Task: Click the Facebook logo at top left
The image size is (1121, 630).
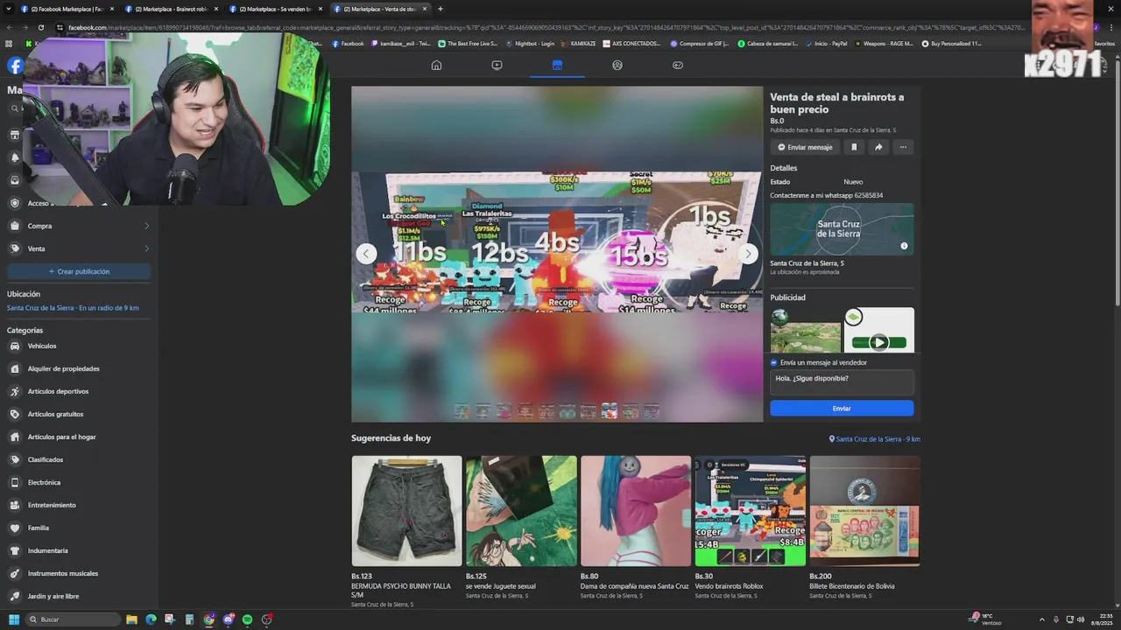Action: [15, 65]
